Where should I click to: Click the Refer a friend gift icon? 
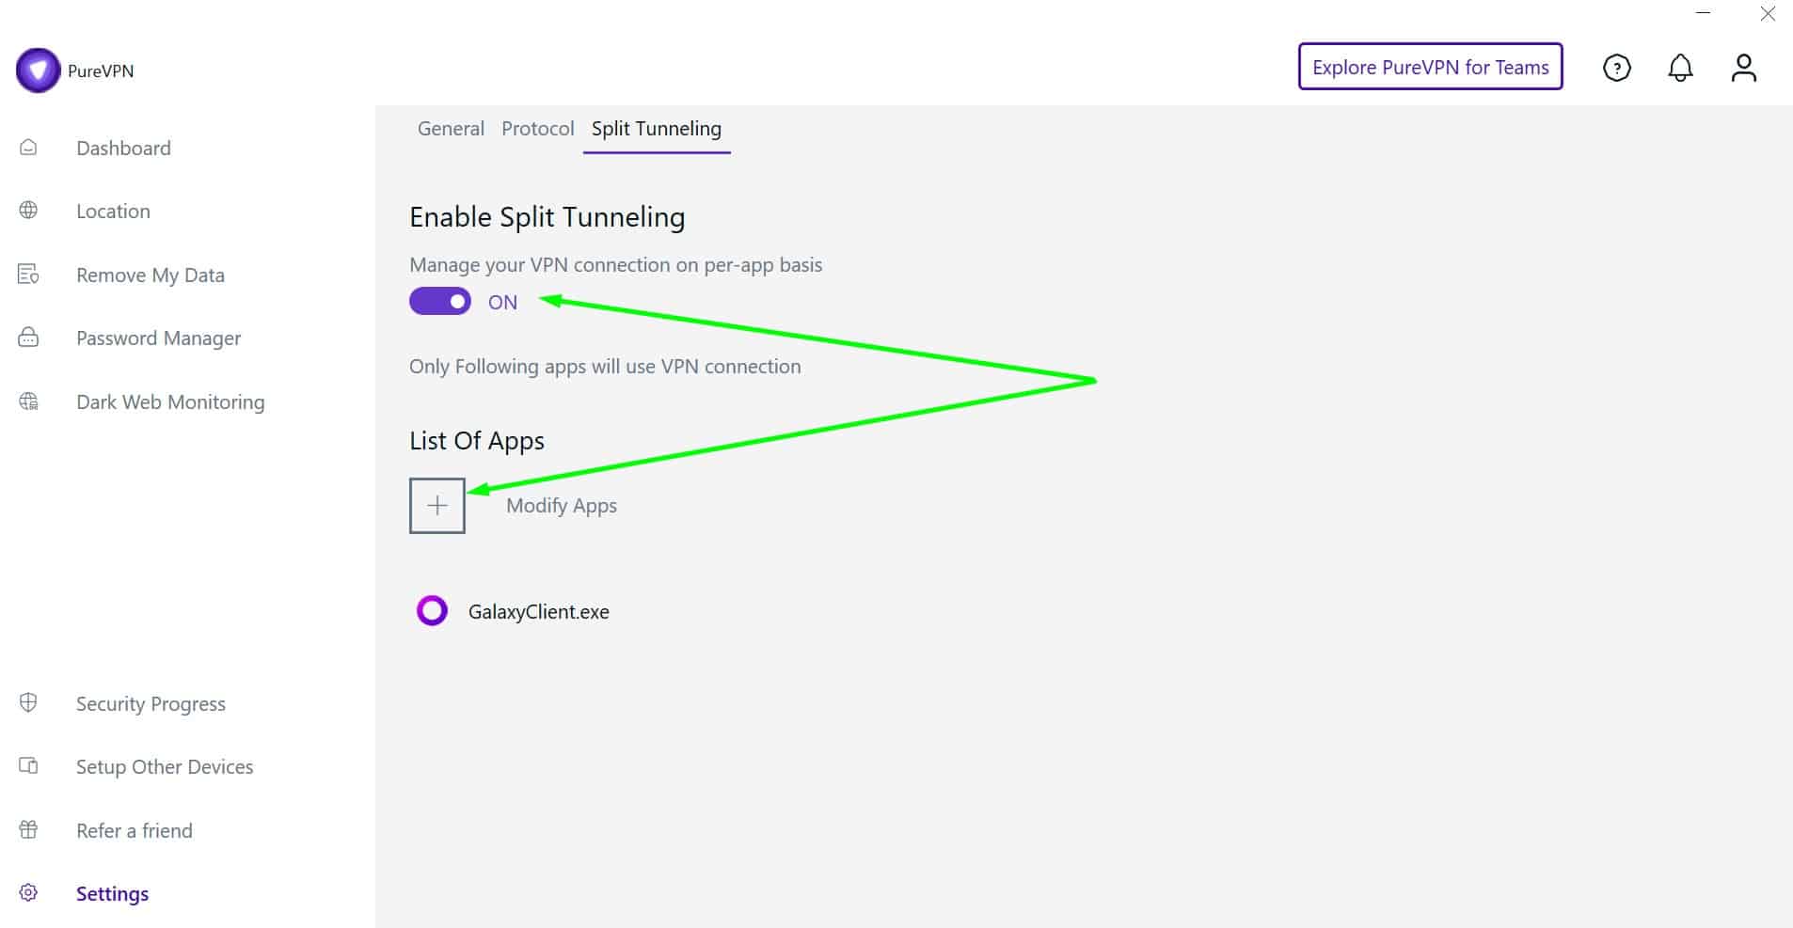pyautogui.click(x=29, y=829)
